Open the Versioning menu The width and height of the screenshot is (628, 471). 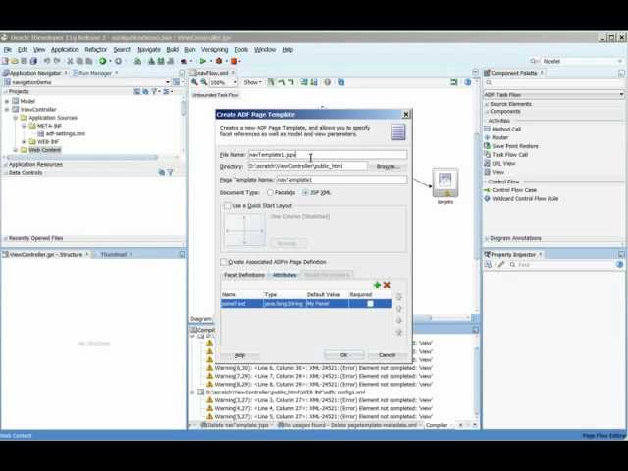[214, 50]
